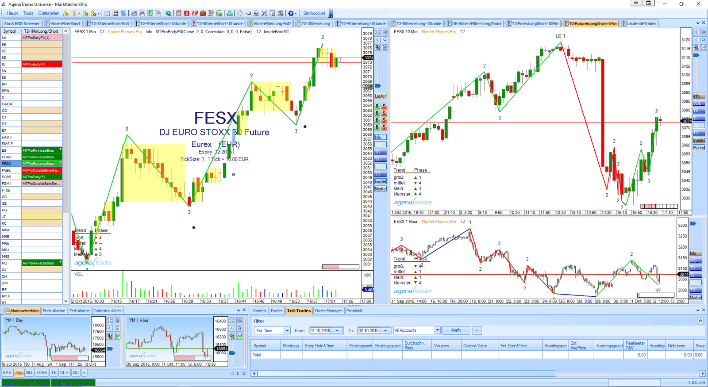
Task: Click the Laufer button on FESX 1 Min chart
Action: 381,96
